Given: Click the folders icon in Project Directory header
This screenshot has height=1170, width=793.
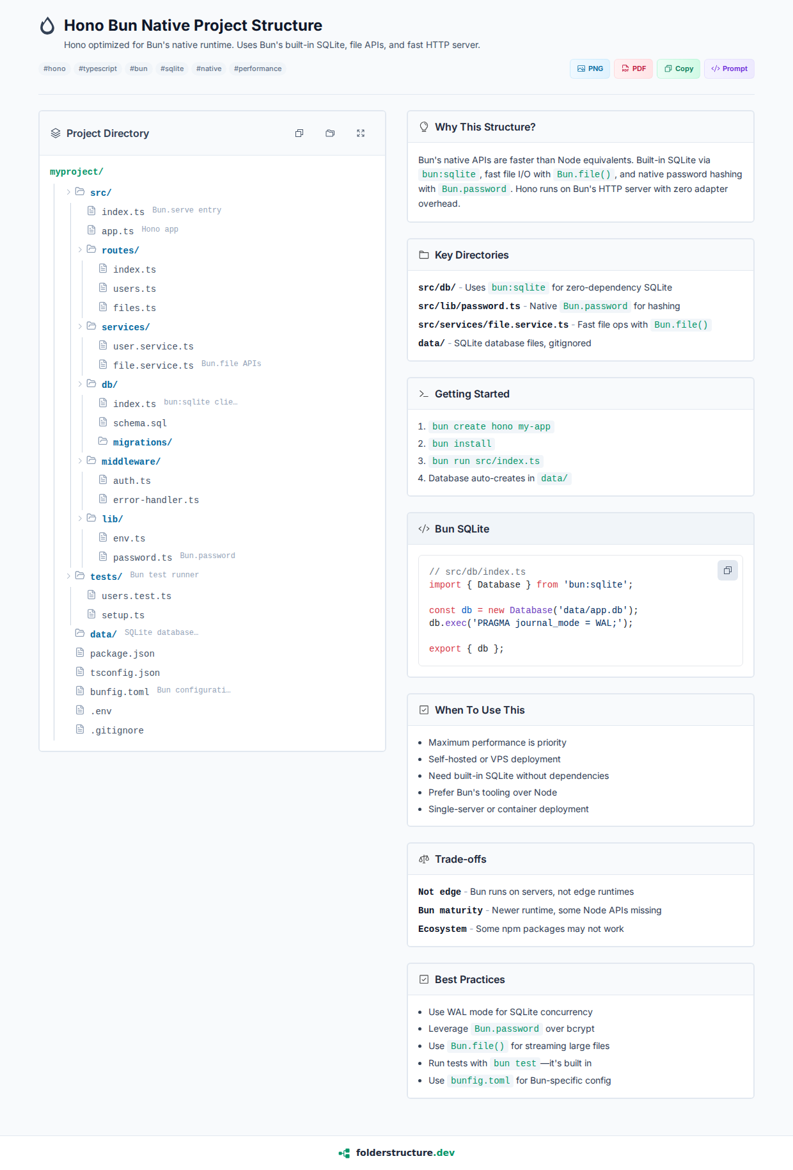Looking at the screenshot, I should [330, 133].
